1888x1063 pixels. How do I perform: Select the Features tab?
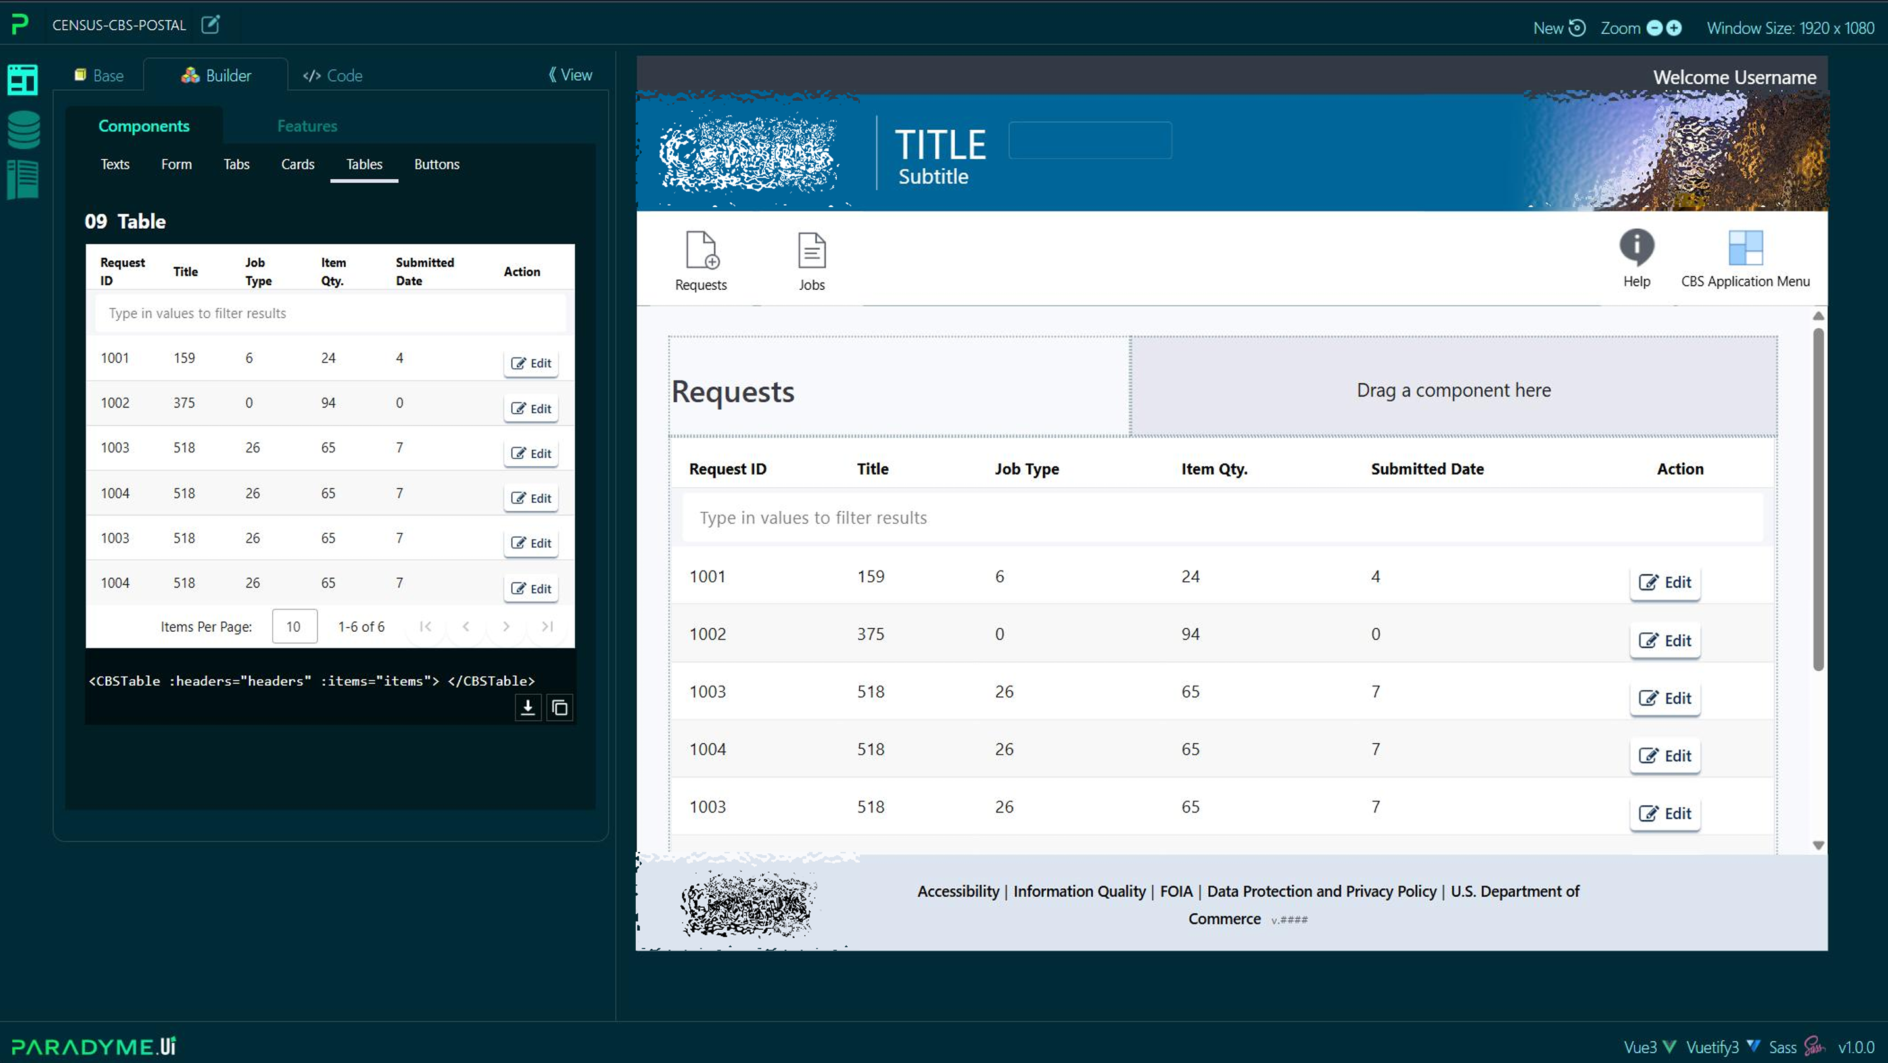point(307,126)
